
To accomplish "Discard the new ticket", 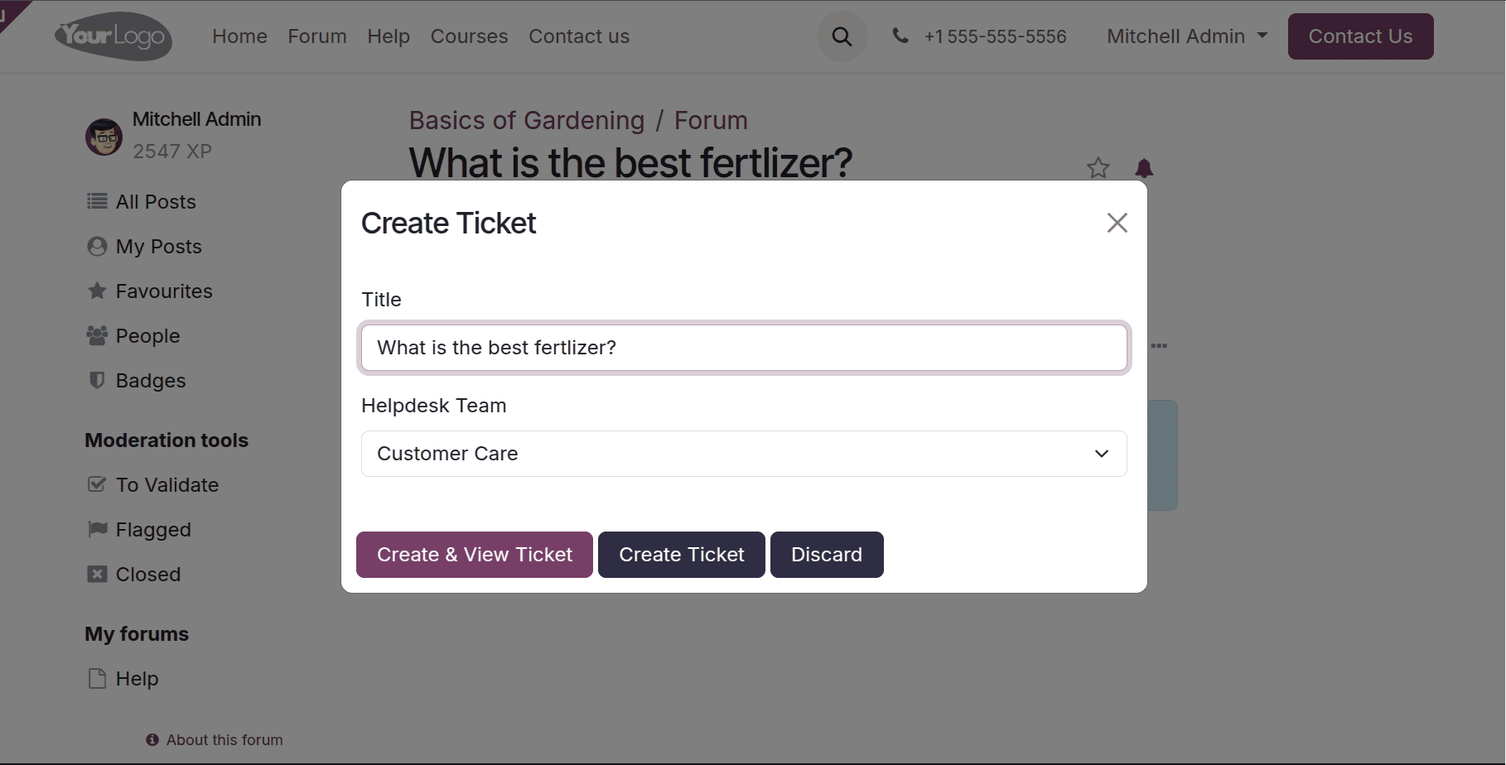I will tap(826, 555).
